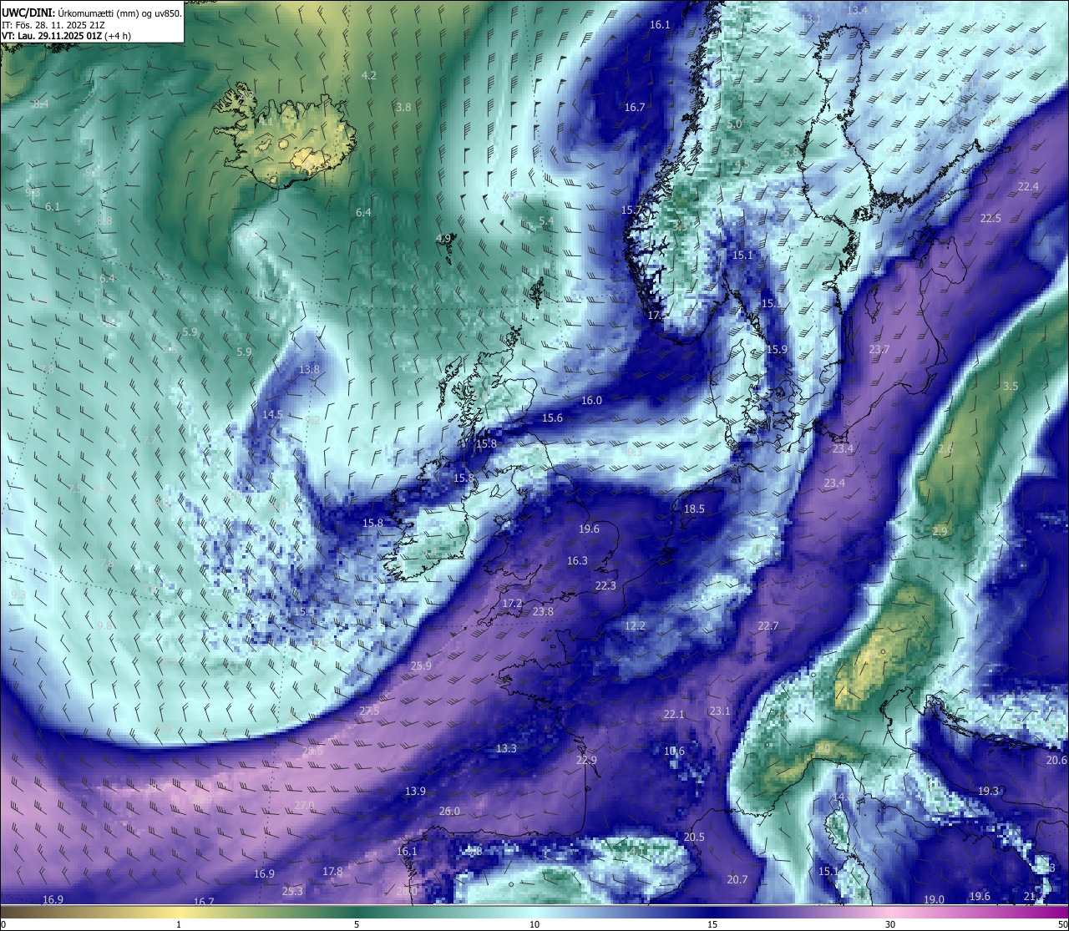Click the 26.0 value label
Viewport: 1069px width, 931px height.
click(x=449, y=811)
